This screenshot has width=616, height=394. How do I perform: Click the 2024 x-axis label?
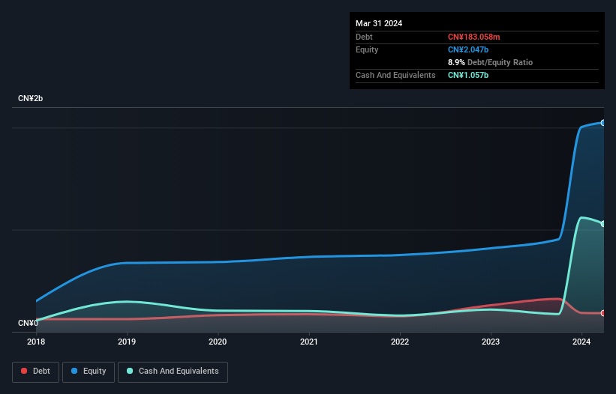581,342
